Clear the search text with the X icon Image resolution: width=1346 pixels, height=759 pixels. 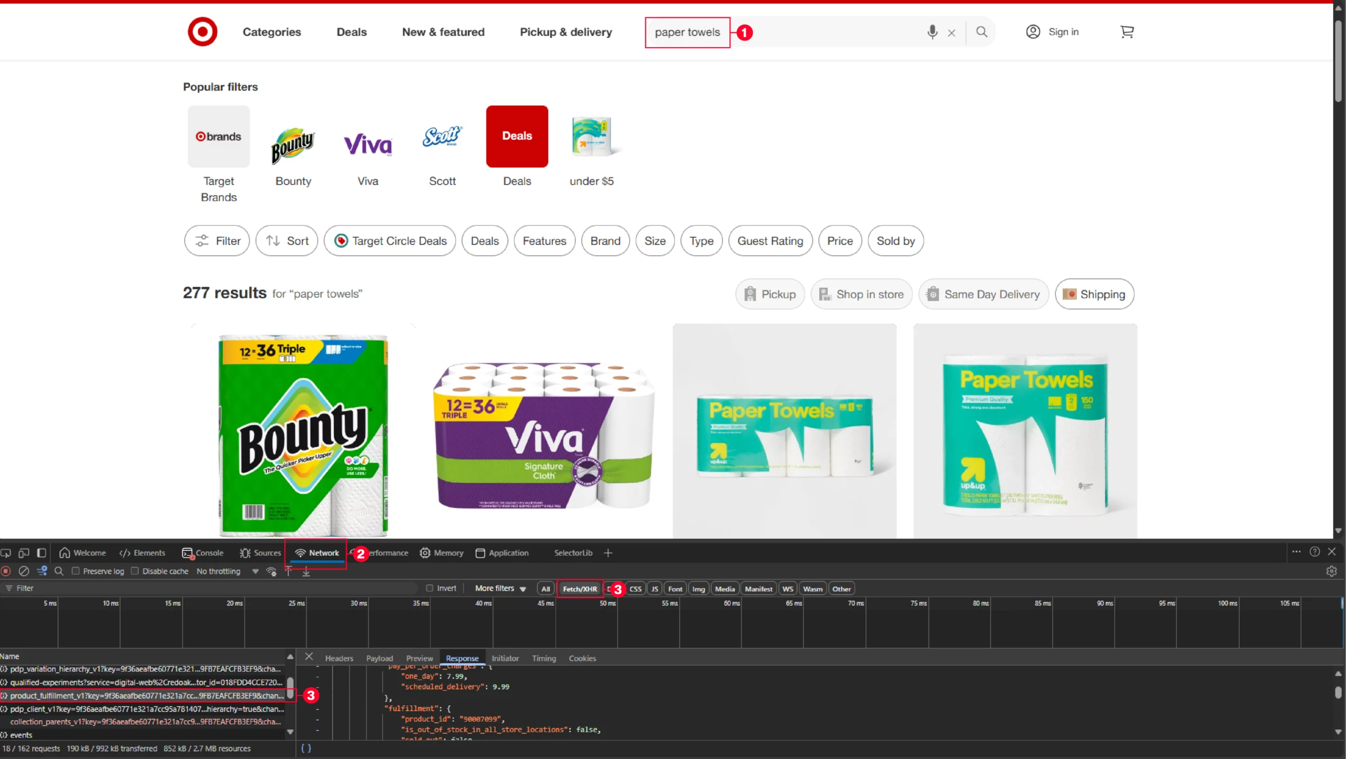(x=952, y=33)
